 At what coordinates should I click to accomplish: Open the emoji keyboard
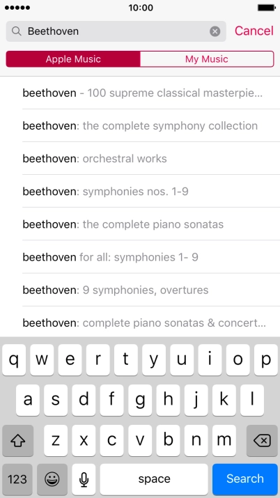point(52,478)
